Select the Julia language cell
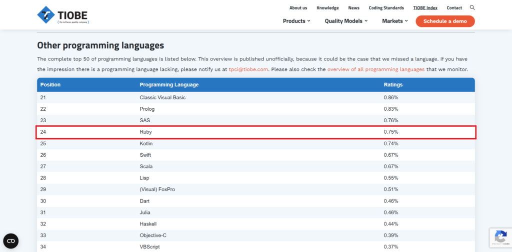Viewport: 512px width, 252px height. click(x=145, y=213)
